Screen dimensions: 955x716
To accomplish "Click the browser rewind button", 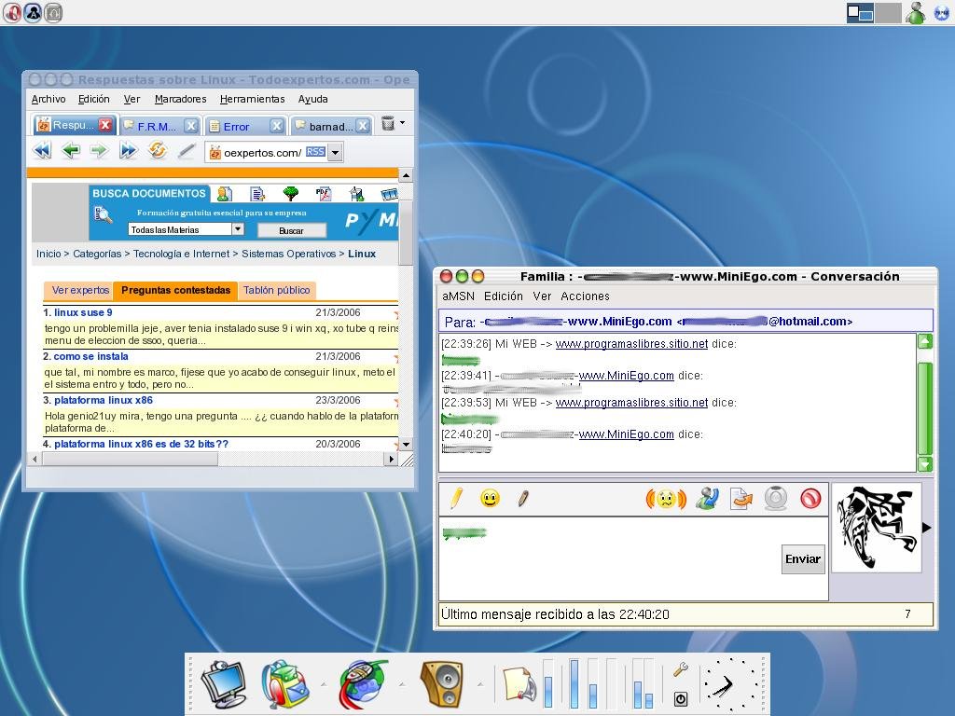I will click(x=43, y=150).
